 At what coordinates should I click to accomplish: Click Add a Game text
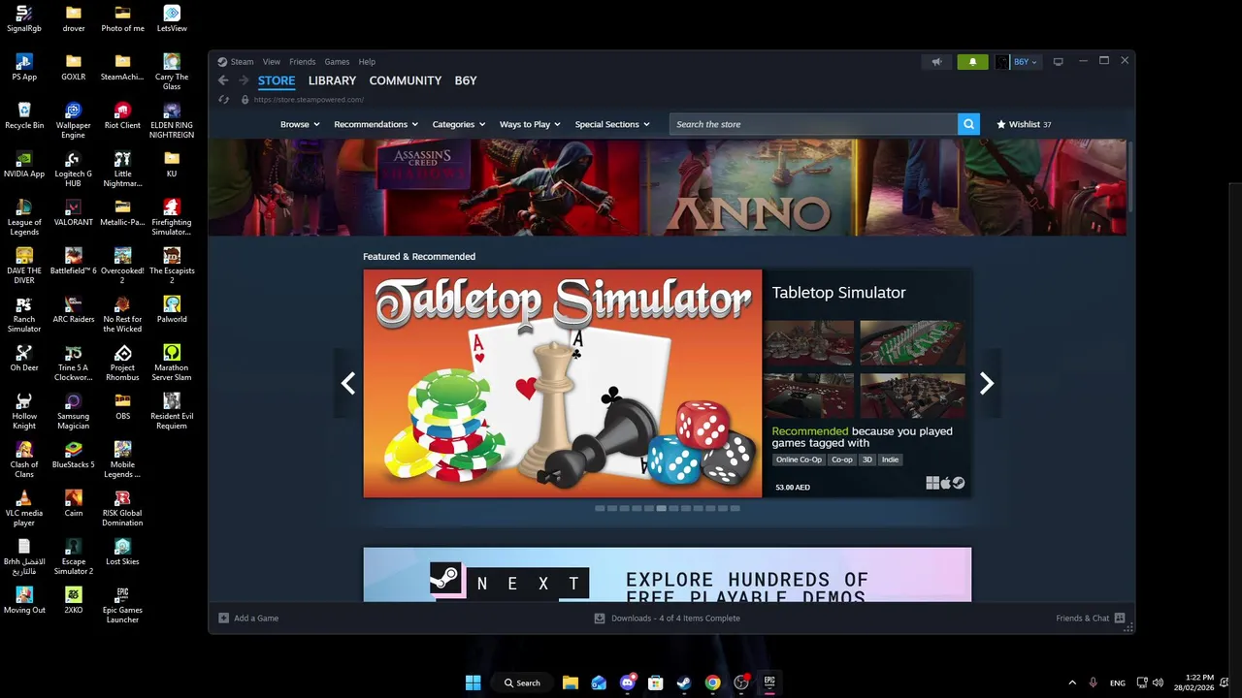point(256,618)
